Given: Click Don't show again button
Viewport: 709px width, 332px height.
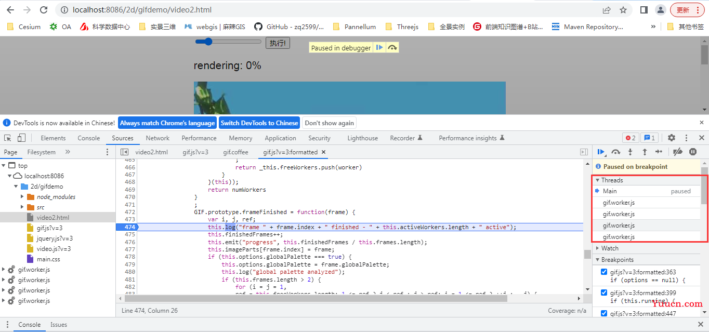Looking at the screenshot, I should (330, 123).
